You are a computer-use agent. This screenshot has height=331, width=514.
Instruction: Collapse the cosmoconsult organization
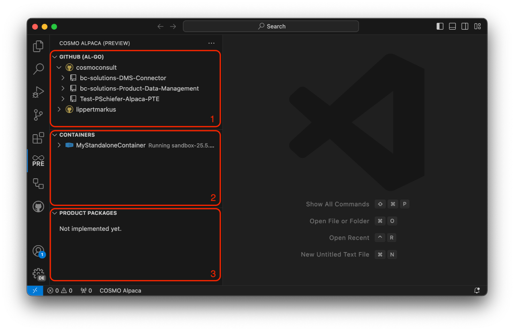click(59, 67)
